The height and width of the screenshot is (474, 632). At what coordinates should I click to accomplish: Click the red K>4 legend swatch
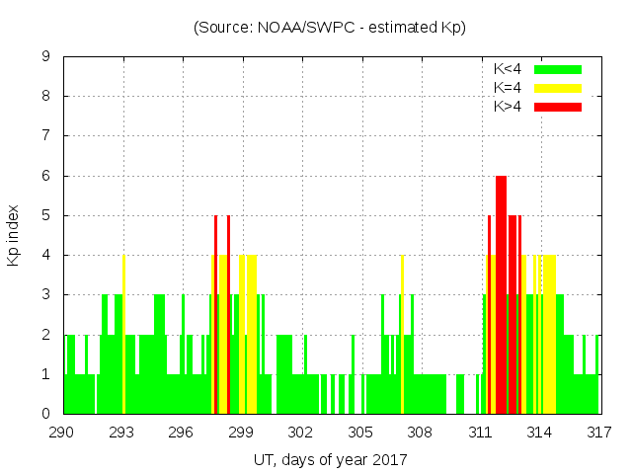coord(558,106)
